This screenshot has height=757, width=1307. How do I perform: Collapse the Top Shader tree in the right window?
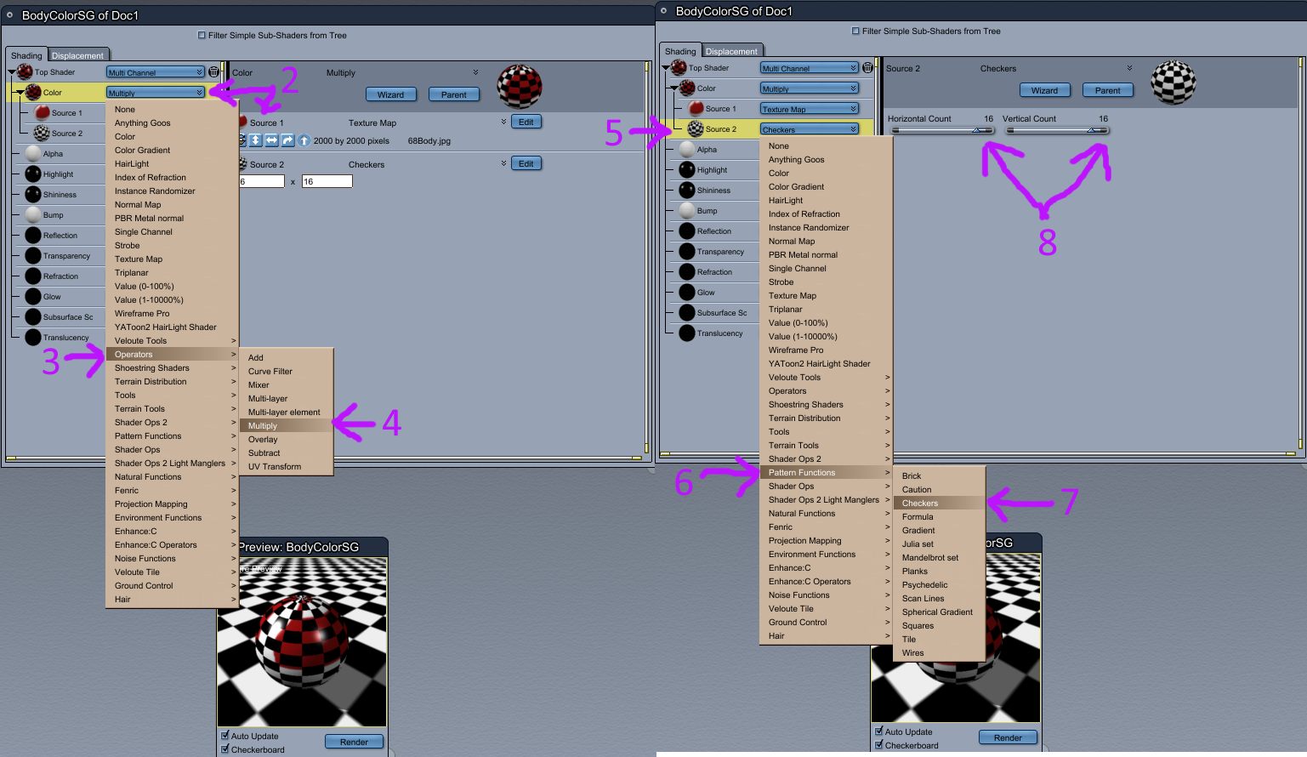pos(666,68)
